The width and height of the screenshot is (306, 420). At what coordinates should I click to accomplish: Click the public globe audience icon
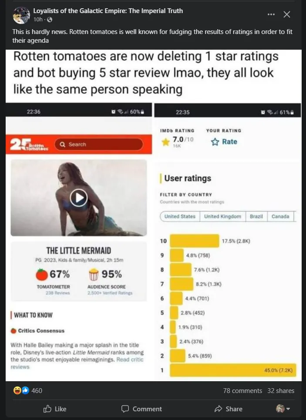[50, 20]
